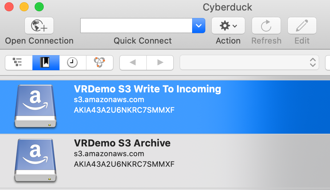The height and width of the screenshot is (190, 330).
Task: Show the Bonjour services view
Action: click(99, 62)
